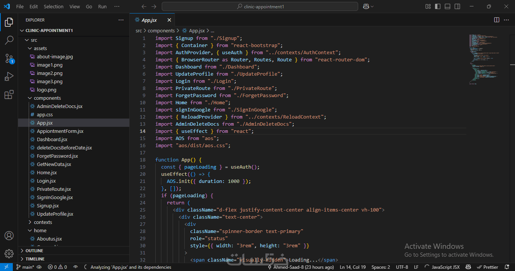
Task: Expand the contexts folder
Action: (74, 222)
